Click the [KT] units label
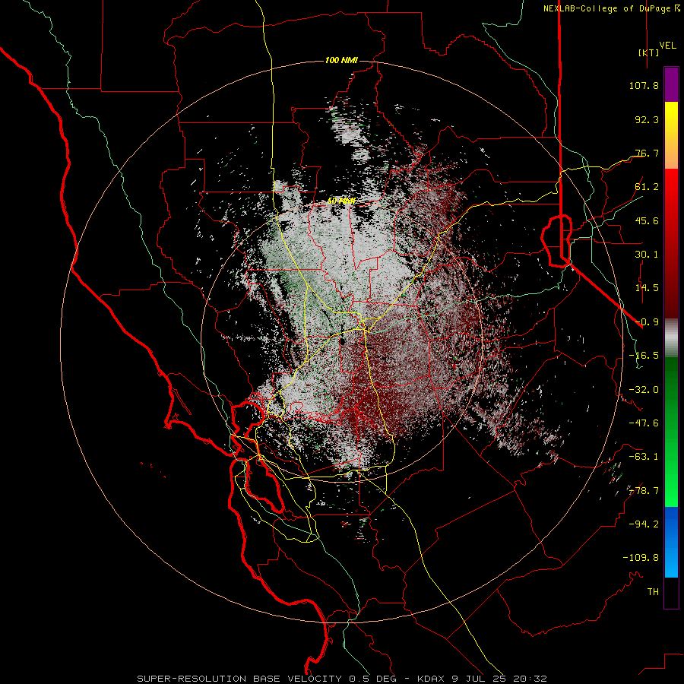Image resolution: width=684 pixels, height=684 pixels. pyautogui.click(x=649, y=52)
